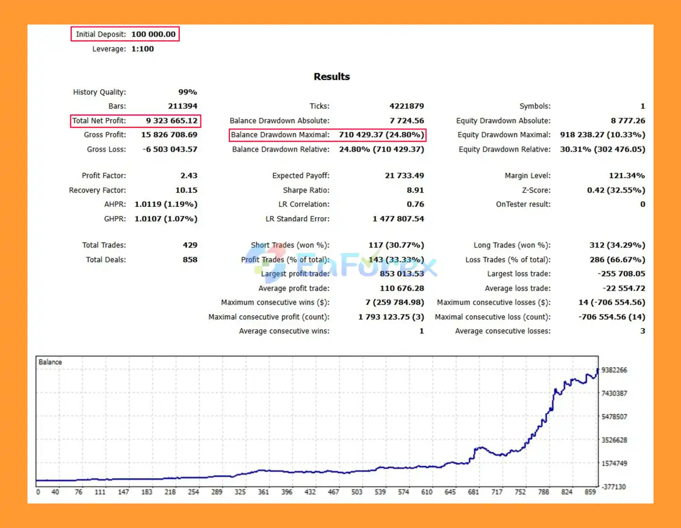Click the Margin Level value 121.34%

click(626, 176)
